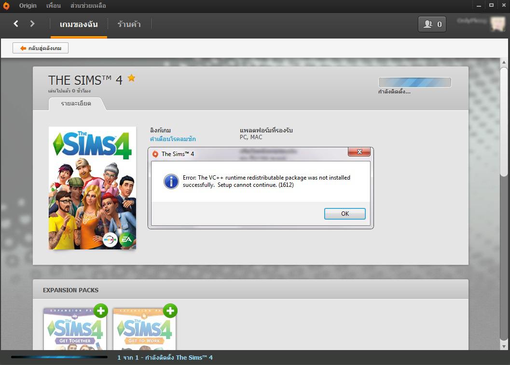Screen dimensions: 510x365
Task: Open the คำเตือนโรคลมชัก link
Action: 173,139
